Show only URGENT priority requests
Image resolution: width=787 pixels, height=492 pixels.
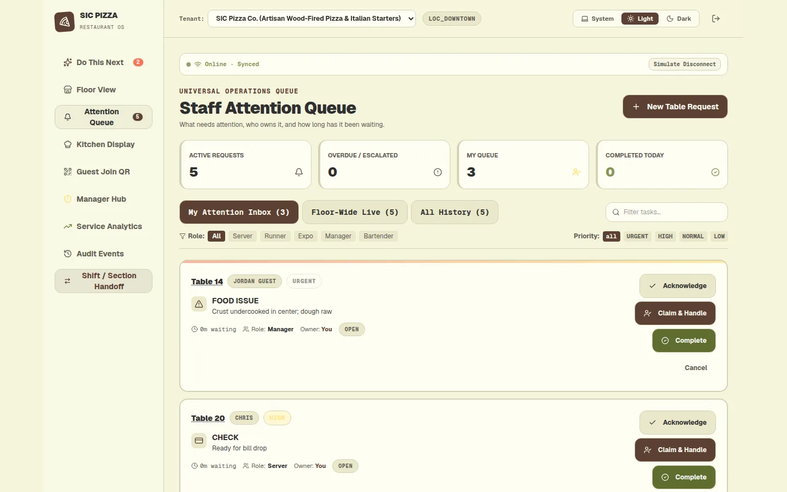(x=637, y=236)
